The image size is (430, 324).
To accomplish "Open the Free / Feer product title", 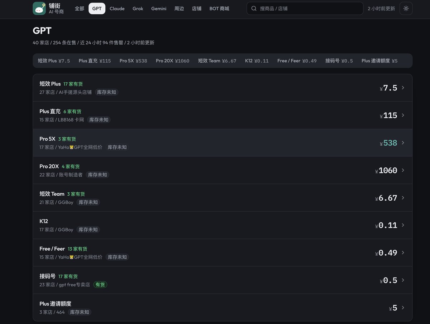I will [x=52, y=249].
